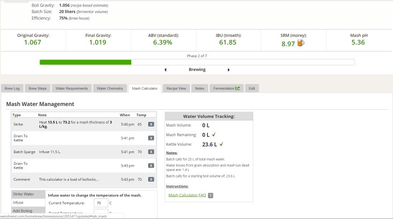Open the Edit tab
This screenshot has height=219, width=393.
click(252, 88)
